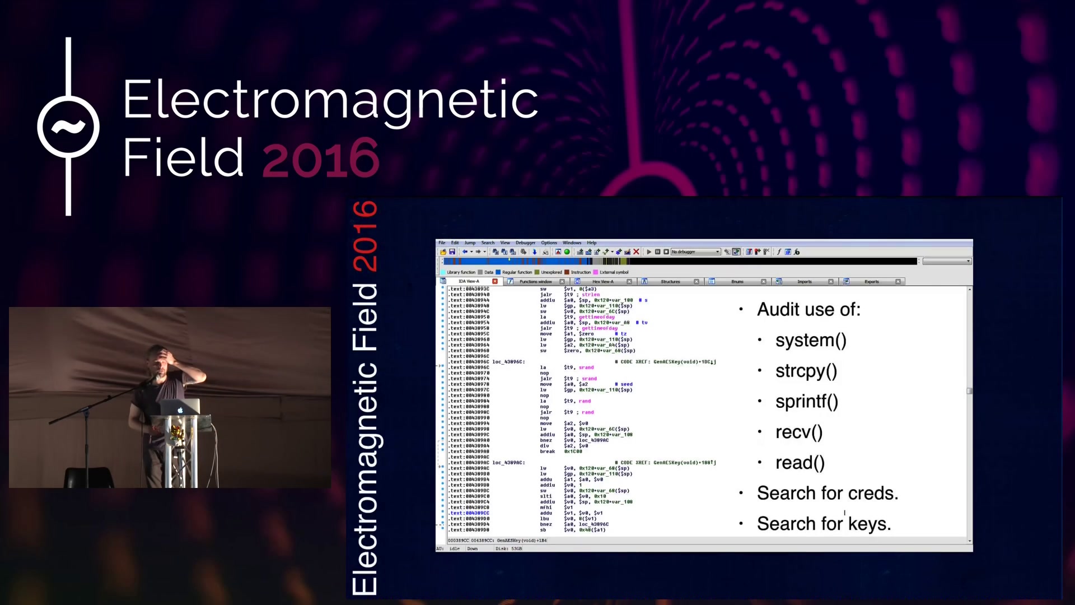The image size is (1075, 605).
Task: Open the File menu
Action: tap(442, 243)
